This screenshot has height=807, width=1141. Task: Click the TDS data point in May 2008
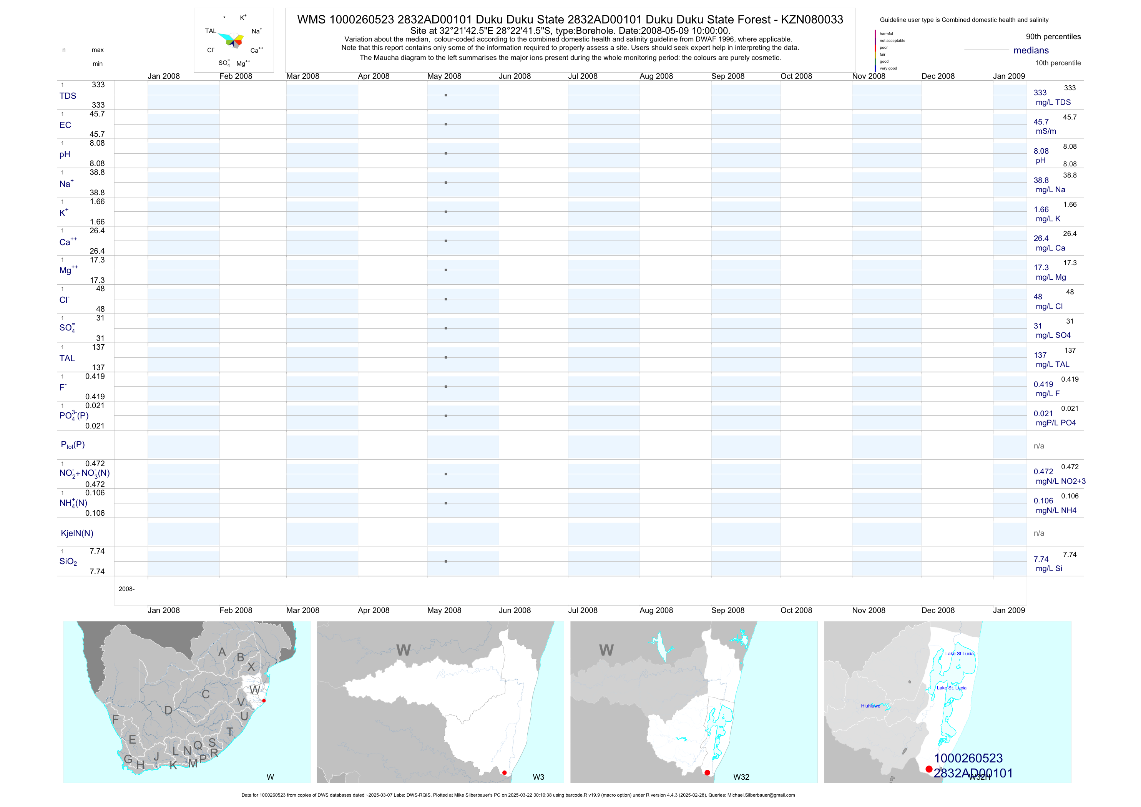click(446, 95)
